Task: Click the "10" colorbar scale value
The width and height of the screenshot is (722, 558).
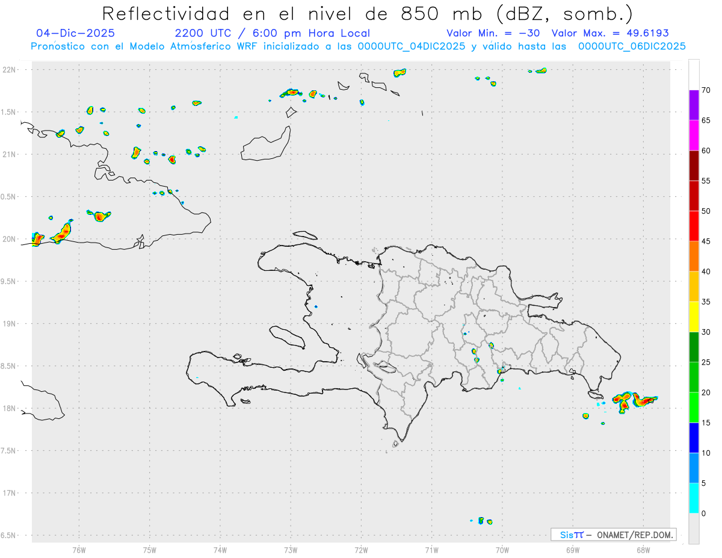Action: coord(706,453)
